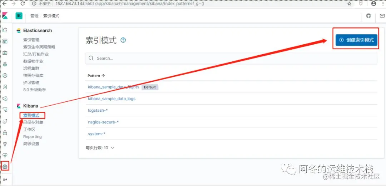Open the nagios-secure-* index pattern

[x=103, y=122]
